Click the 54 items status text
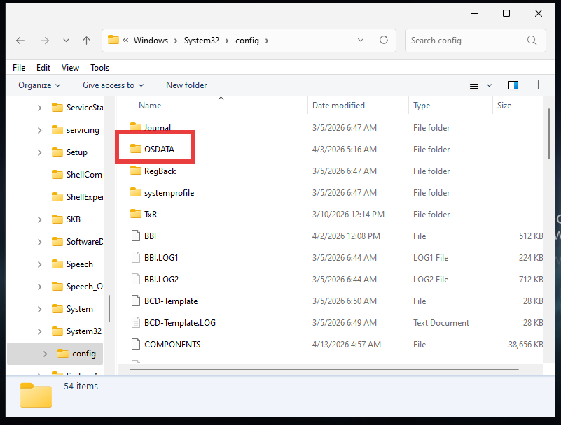The width and height of the screenshot is (561, 425). click(81, 387)
